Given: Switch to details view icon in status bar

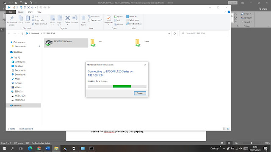Looking at the screenshot, I should (224, 129).
